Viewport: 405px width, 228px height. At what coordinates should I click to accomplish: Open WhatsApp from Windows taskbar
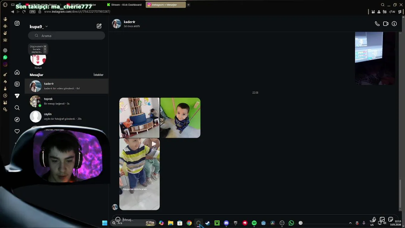coord(291,223)
